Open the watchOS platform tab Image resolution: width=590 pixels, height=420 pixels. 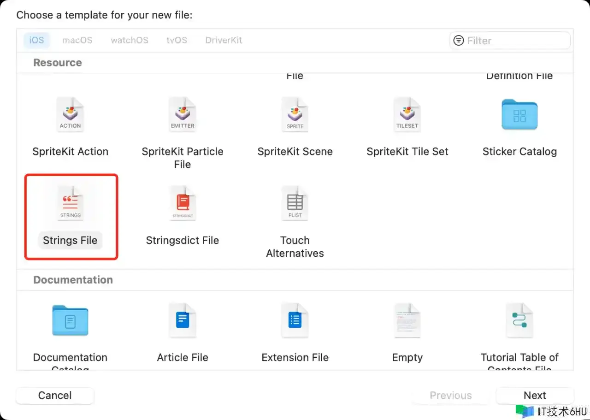[x=130, y=40]
